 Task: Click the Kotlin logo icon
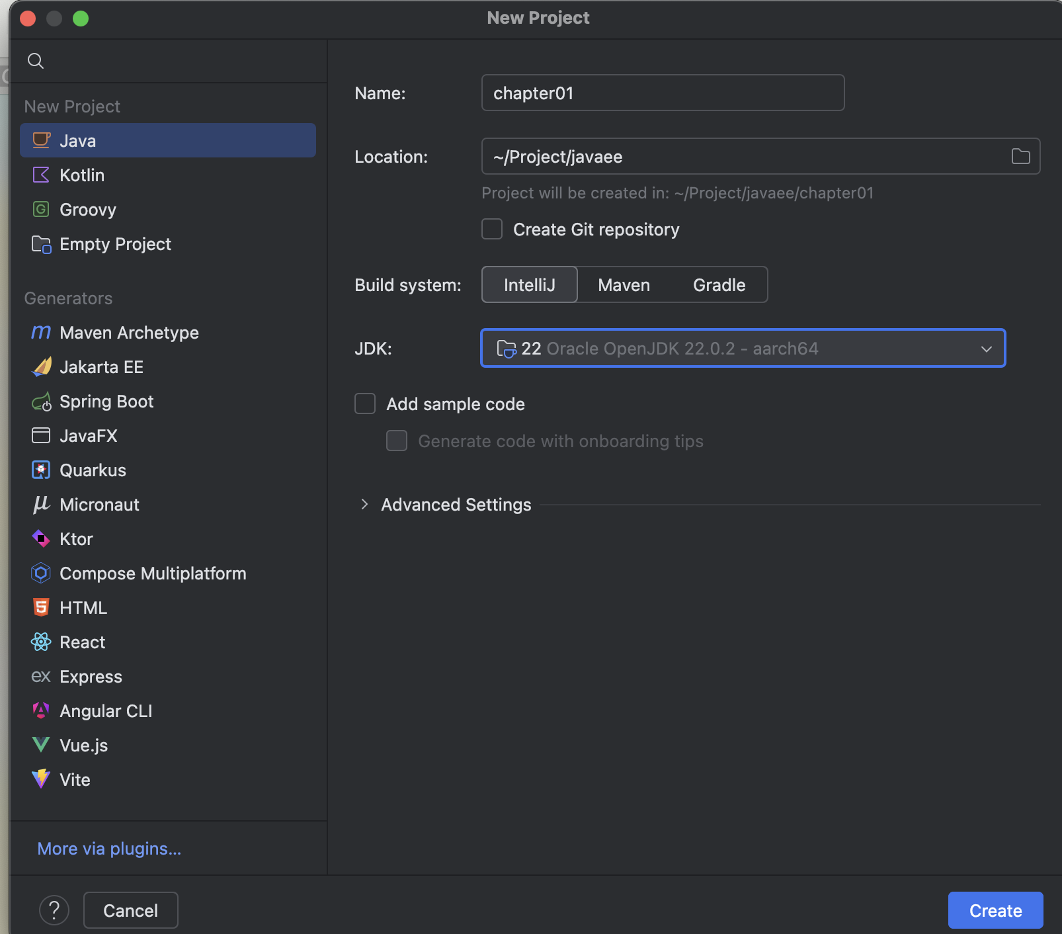41,175
